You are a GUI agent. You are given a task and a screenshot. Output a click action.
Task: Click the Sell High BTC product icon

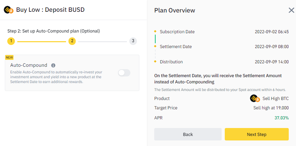click(x=255, y=99)
